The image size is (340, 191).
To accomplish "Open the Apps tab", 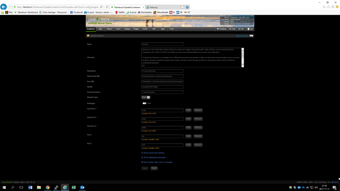I will 163,29.
